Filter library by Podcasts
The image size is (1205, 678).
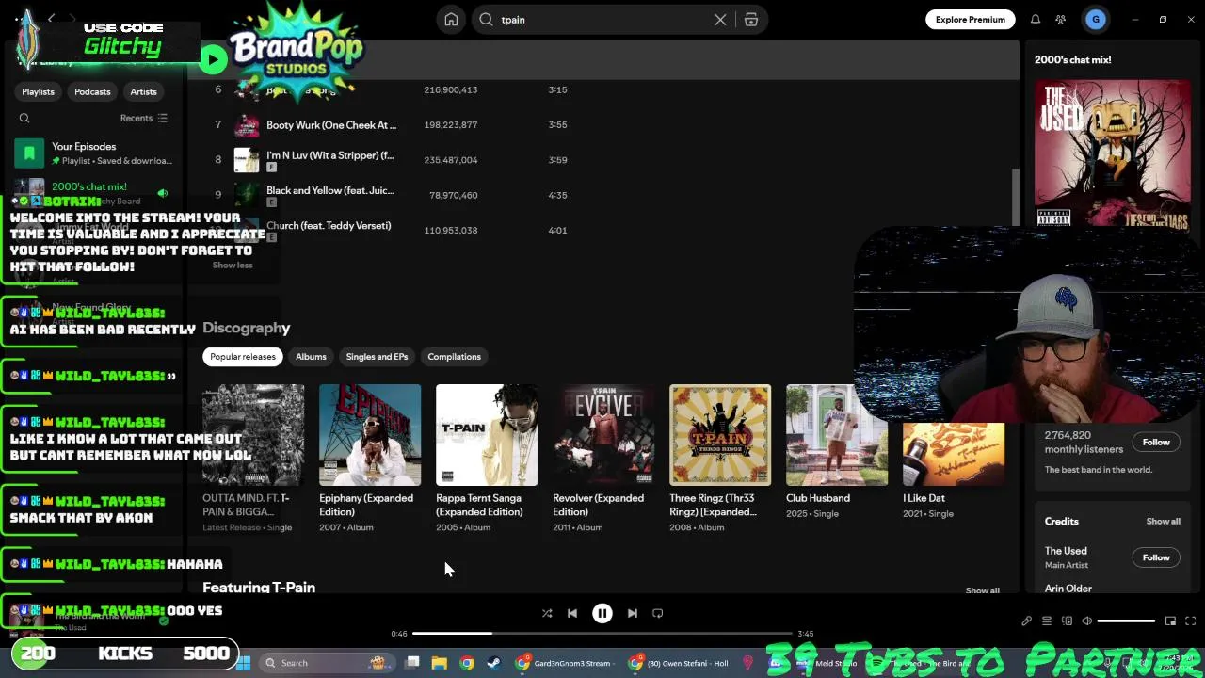pyautogui.click(x=92, y=91)
